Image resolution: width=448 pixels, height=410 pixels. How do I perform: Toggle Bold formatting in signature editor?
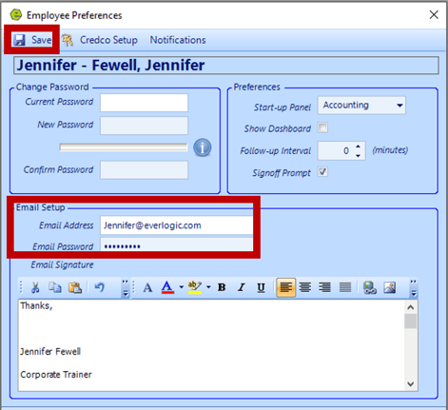(222, 287)
